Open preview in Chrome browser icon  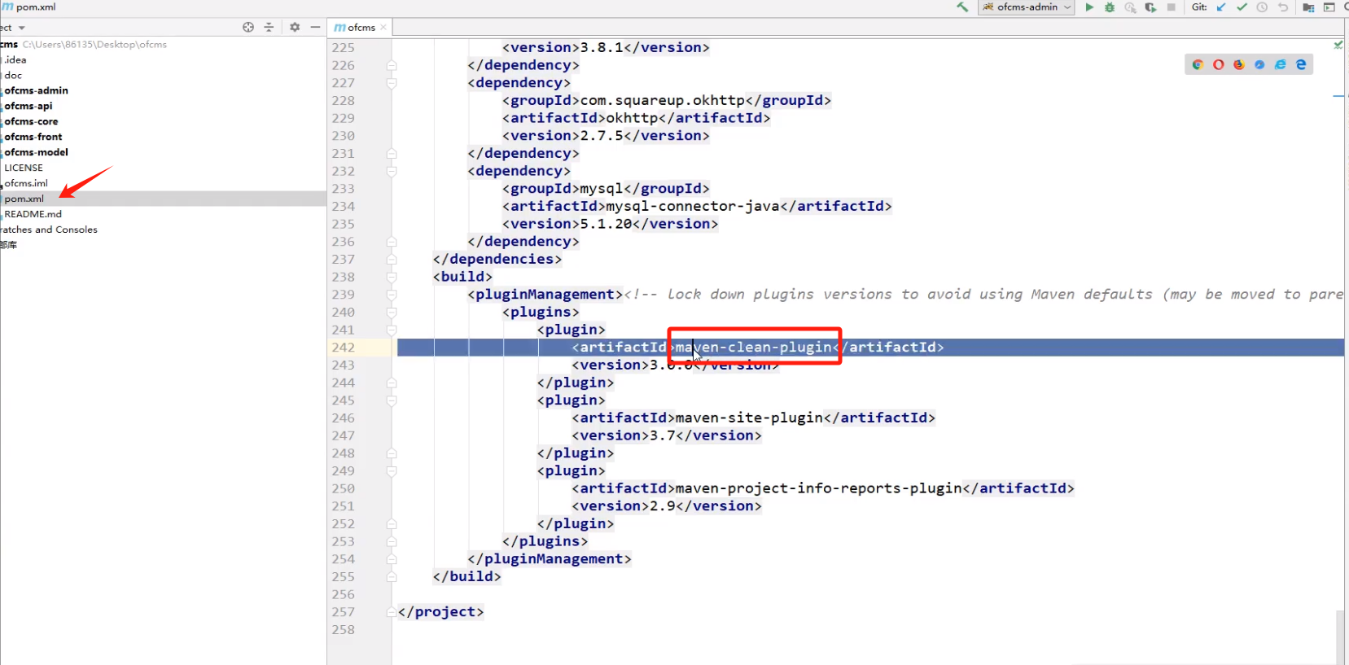[x=1198, y=64]
